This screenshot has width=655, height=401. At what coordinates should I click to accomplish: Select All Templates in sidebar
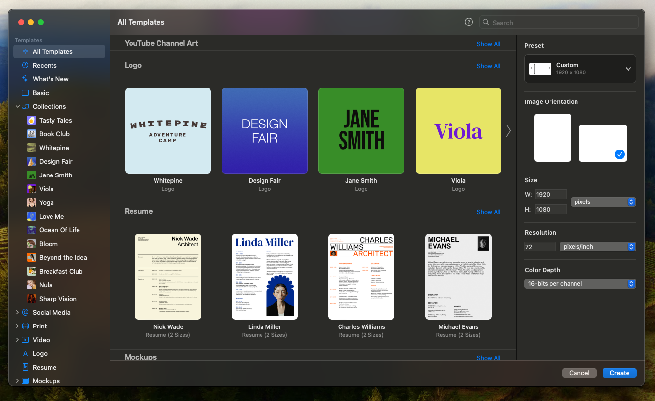(52, 51)
